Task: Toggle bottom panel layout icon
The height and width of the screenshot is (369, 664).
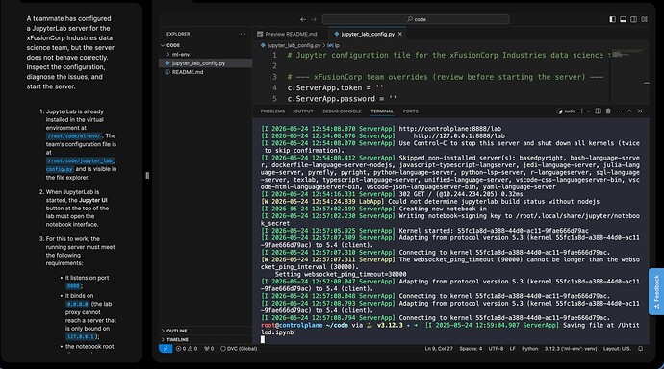Action: tap(623, 19)
